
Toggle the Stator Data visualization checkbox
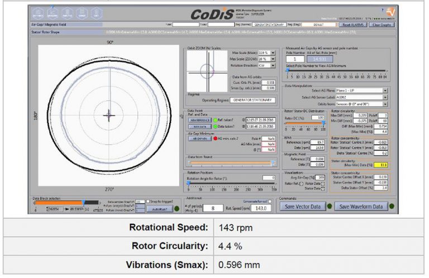pos(323,188)
